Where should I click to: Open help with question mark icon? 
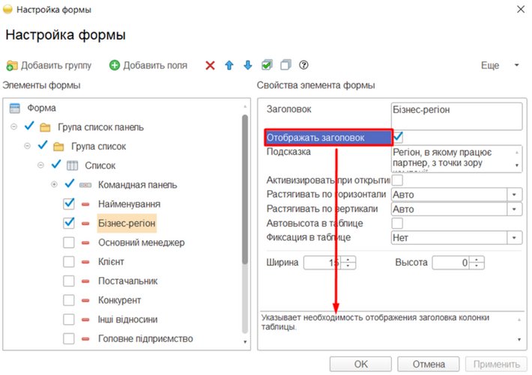pos(304,65)
